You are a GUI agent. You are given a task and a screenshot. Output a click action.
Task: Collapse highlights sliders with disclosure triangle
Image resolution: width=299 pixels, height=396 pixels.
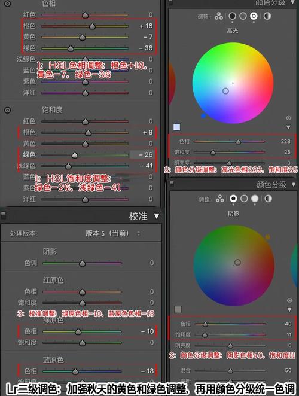tap(288, 127)
